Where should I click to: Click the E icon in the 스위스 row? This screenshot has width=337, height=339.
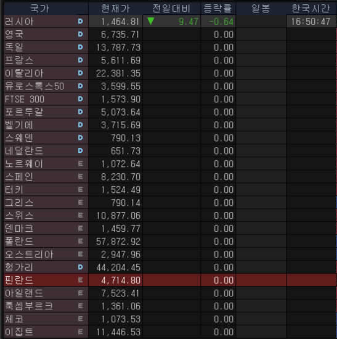(x=81, y=215)
